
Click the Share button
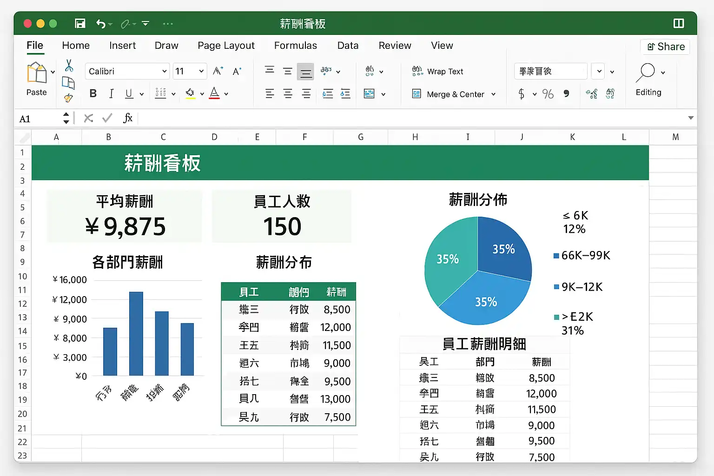[666, 46]
